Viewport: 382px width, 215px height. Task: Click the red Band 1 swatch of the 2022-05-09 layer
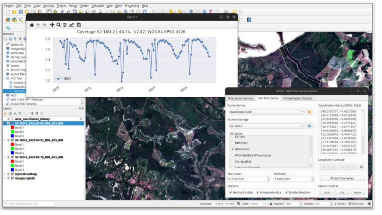12,127
